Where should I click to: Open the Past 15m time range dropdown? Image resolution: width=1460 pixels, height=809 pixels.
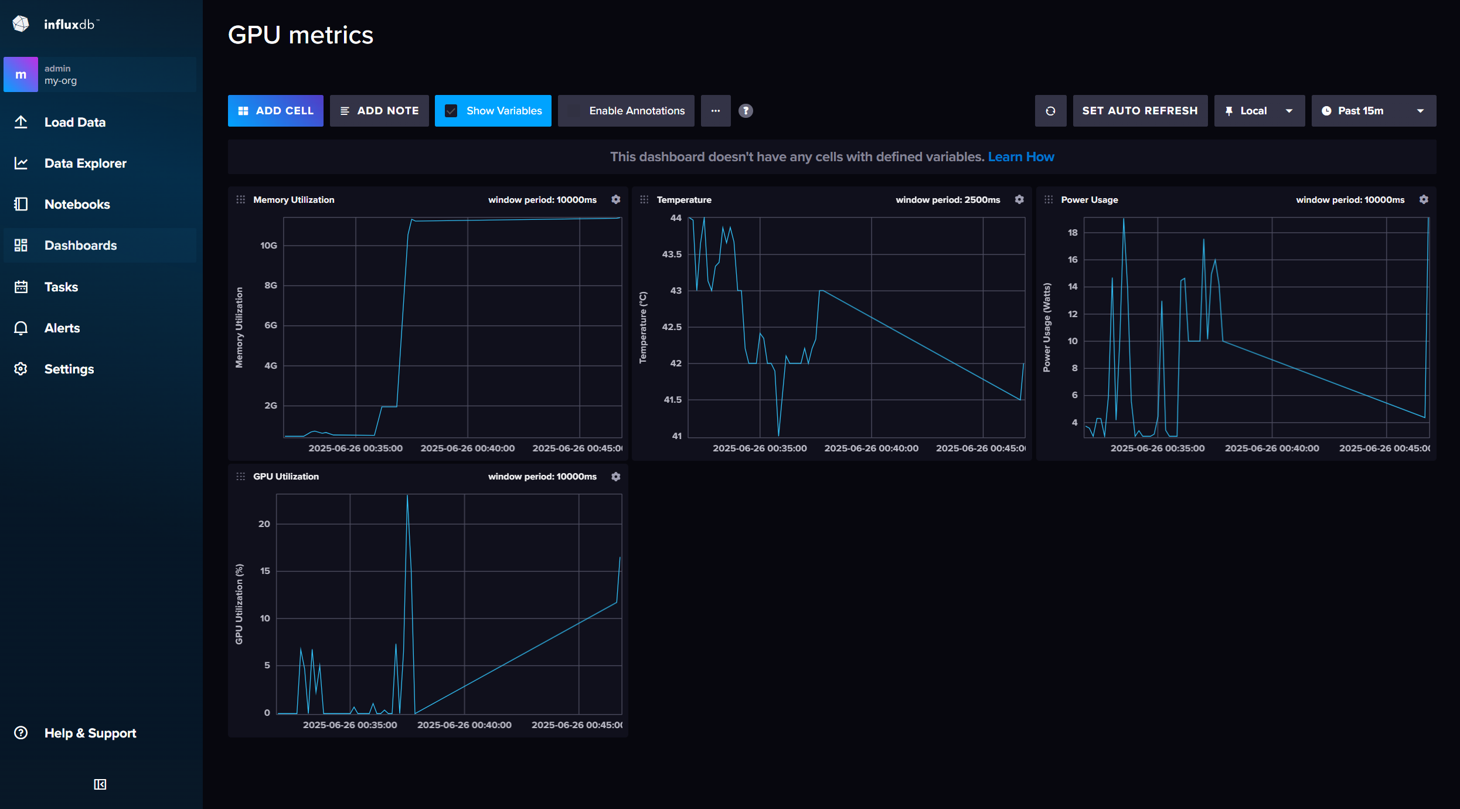tap(1374, 111)
